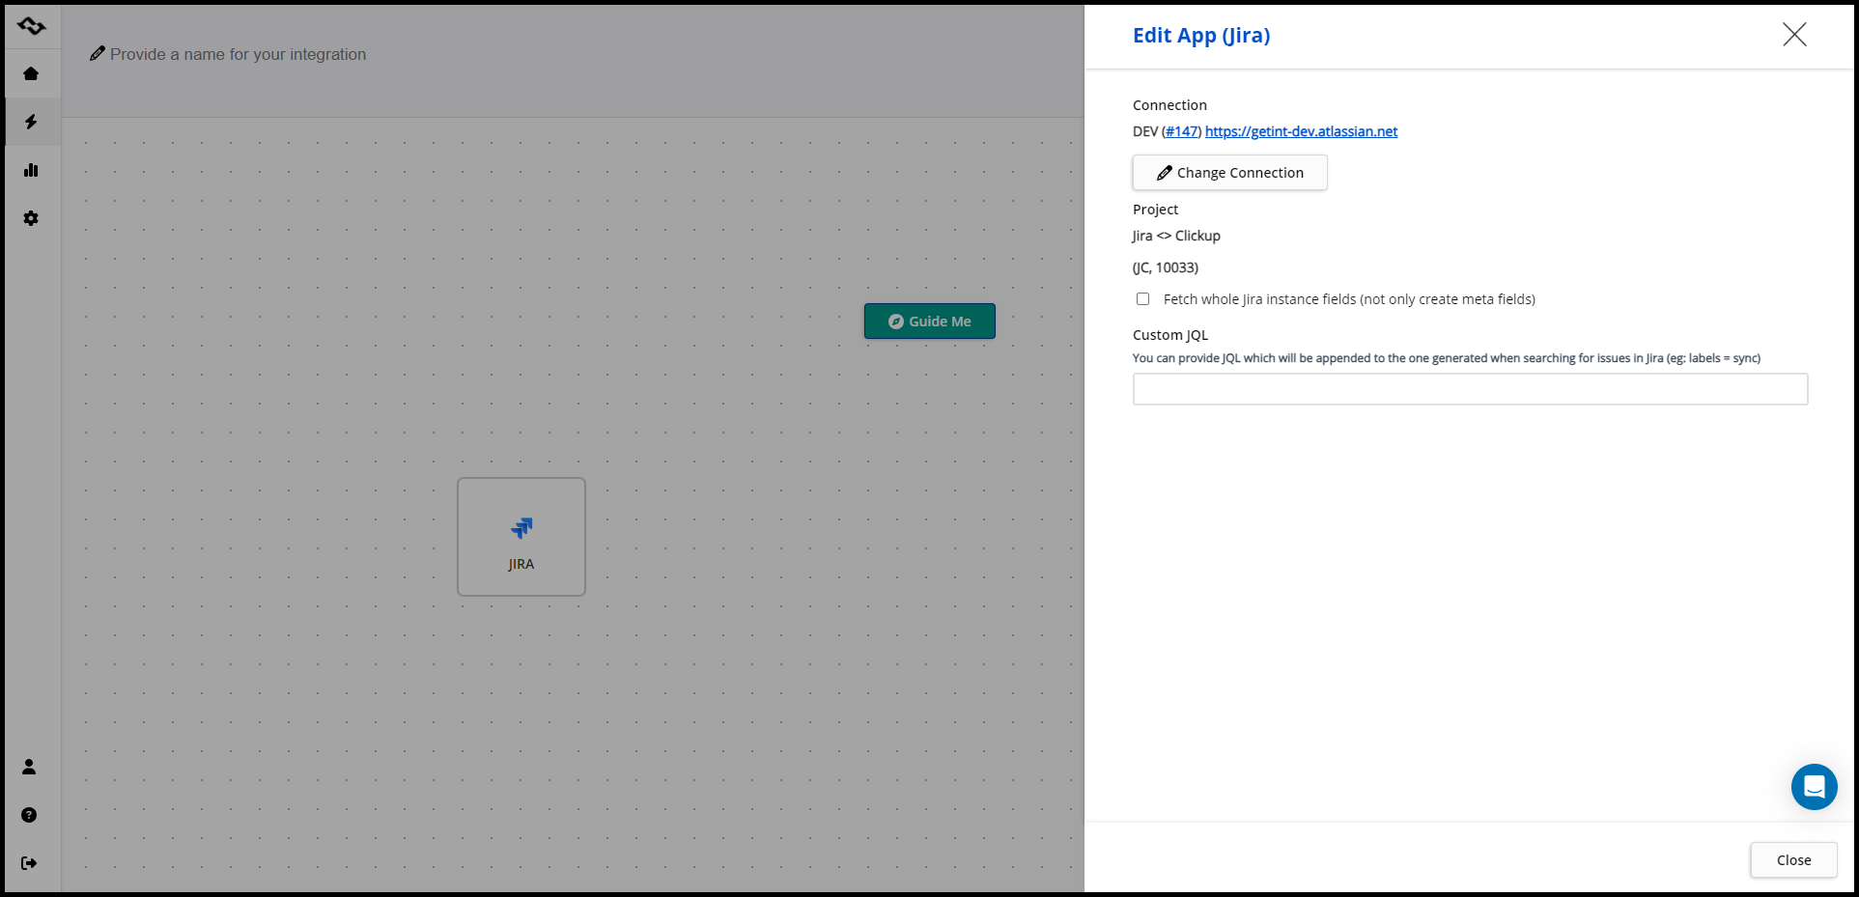Click the Getint logo in the sidebar

(x=31, y=26)
